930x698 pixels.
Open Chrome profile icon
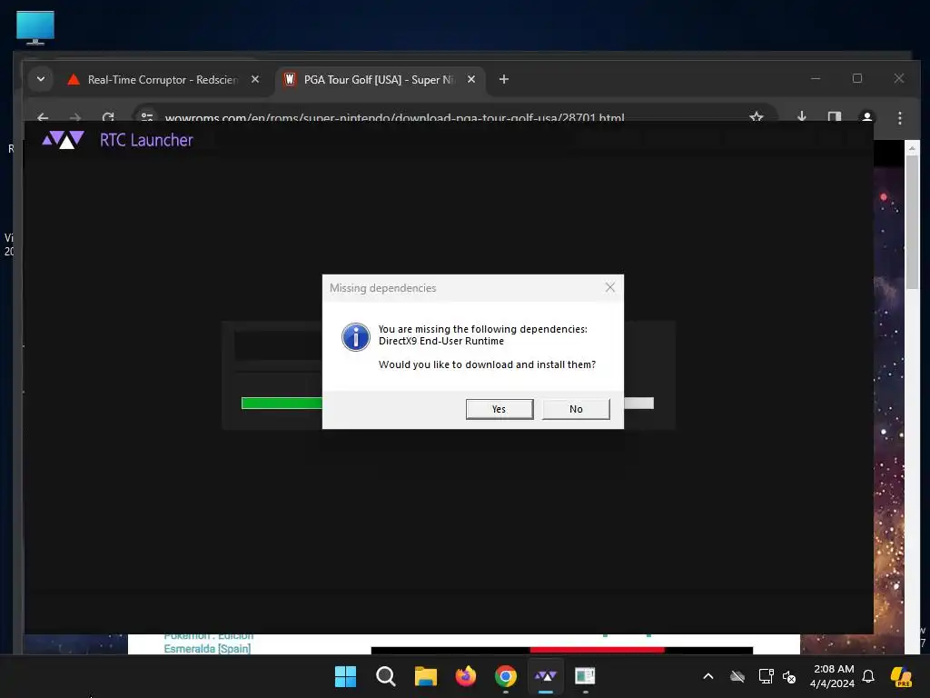[866, 116]
